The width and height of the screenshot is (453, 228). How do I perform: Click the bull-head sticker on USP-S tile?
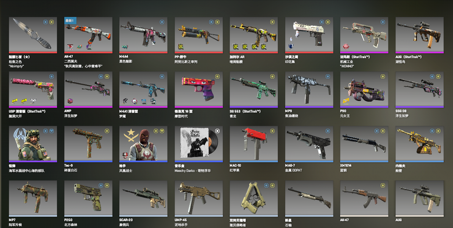(x=33, y=101)
